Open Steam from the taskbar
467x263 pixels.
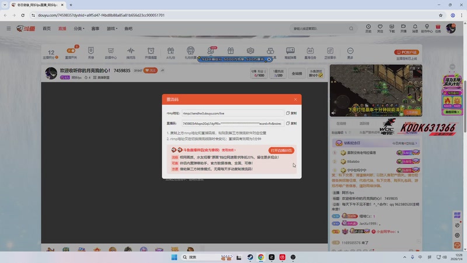coord(250,257)
